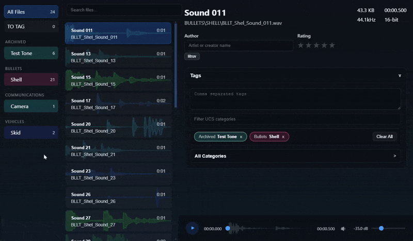The image size is (413, 241).
Task: Click the Archived Test Tone tag chip
Action: pyautogui.click(x=220, y=136)
